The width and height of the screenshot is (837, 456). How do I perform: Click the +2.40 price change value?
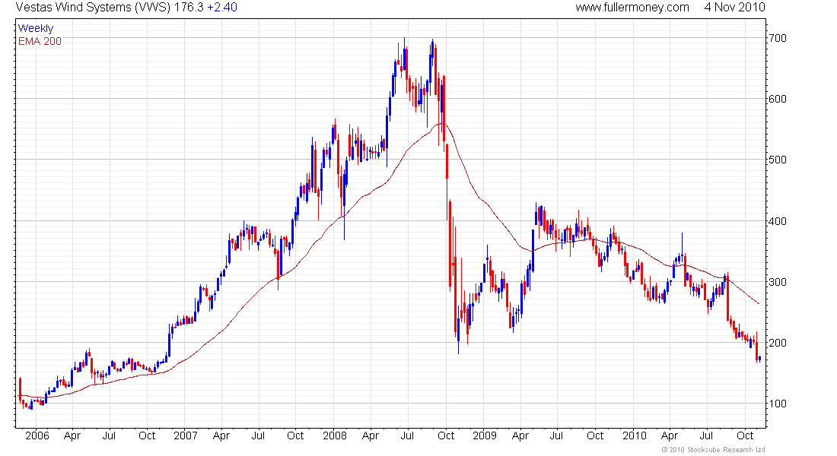(x=222, y=8)
